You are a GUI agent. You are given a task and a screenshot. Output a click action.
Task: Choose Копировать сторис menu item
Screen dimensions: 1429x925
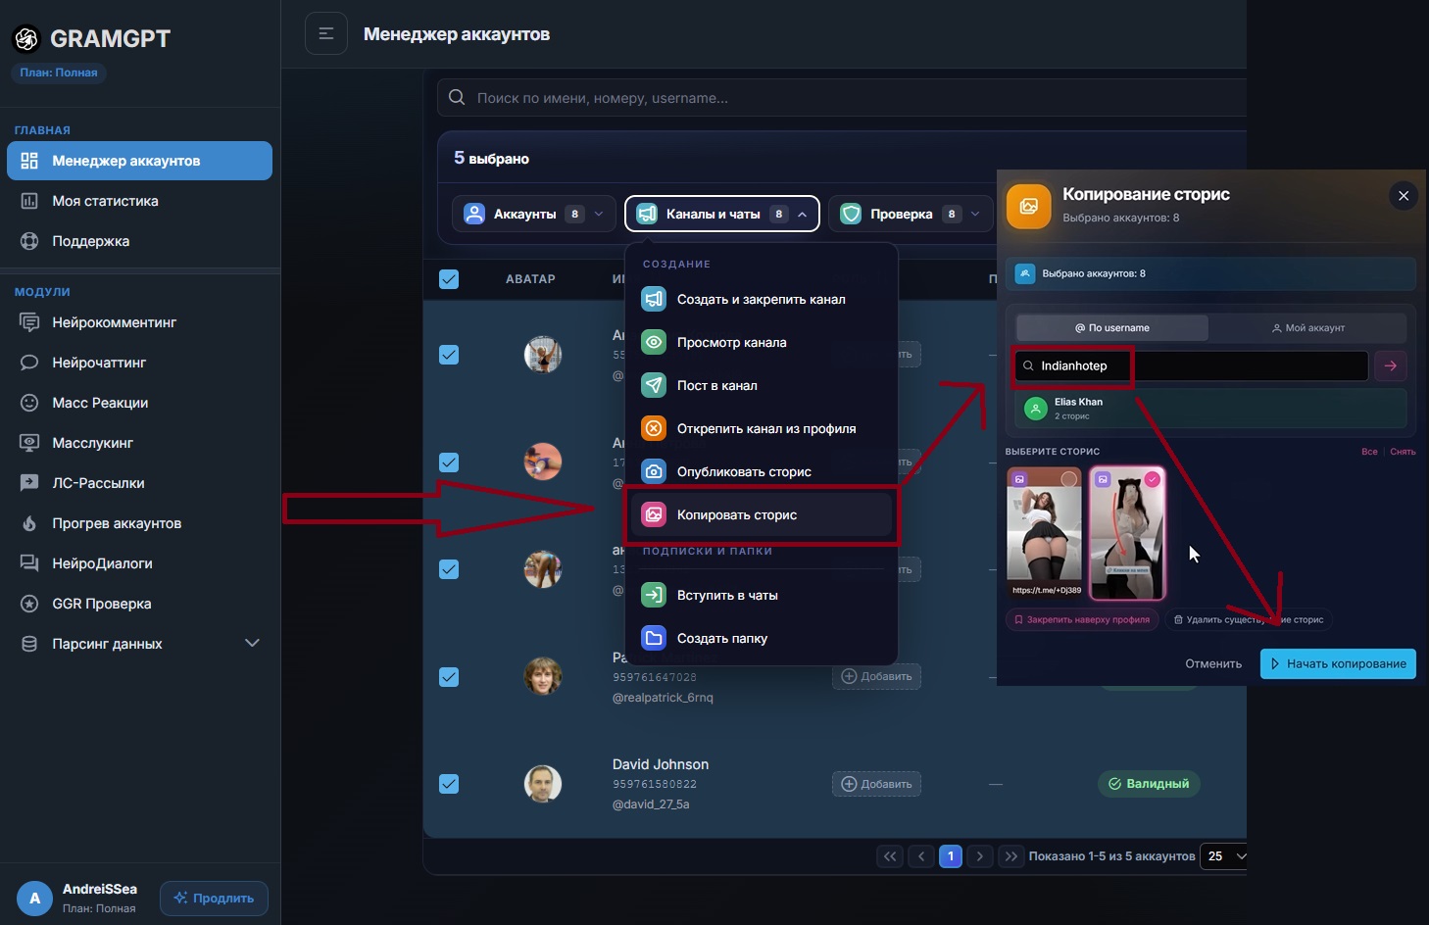tap(762, 514)
